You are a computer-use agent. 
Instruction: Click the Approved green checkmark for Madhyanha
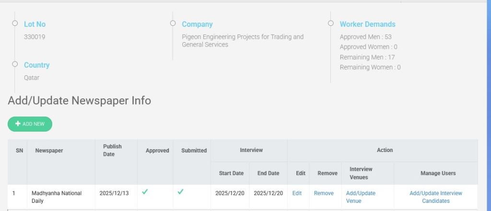pos(145,192)
